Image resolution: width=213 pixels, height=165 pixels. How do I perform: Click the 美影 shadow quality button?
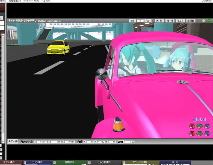pos(159,21)
